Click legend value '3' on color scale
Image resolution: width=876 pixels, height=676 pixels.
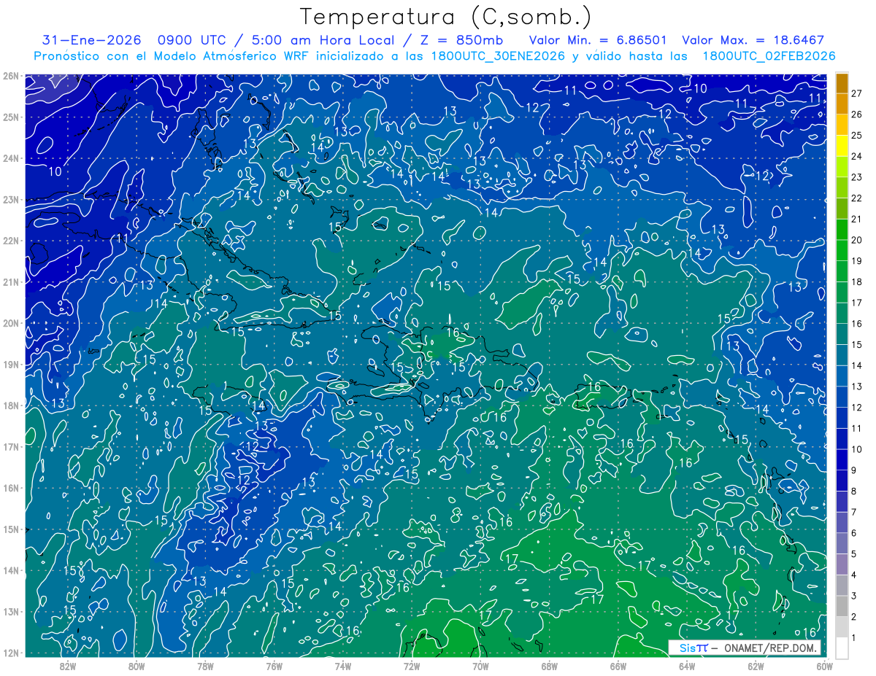coord(854,597)
